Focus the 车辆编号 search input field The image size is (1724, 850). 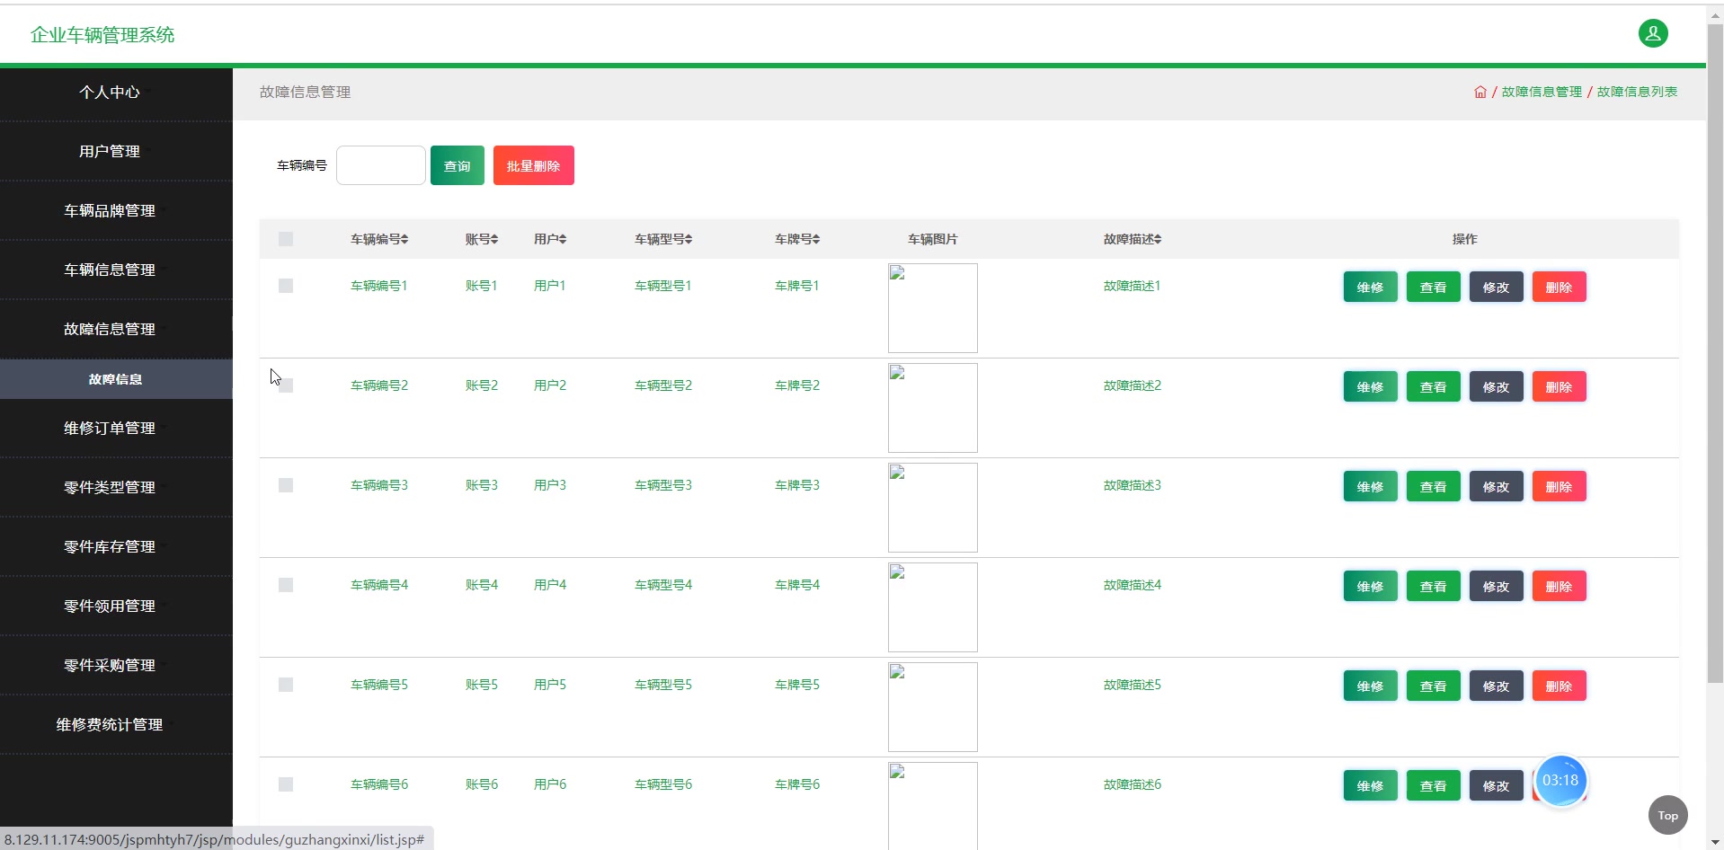coord(381,165)
